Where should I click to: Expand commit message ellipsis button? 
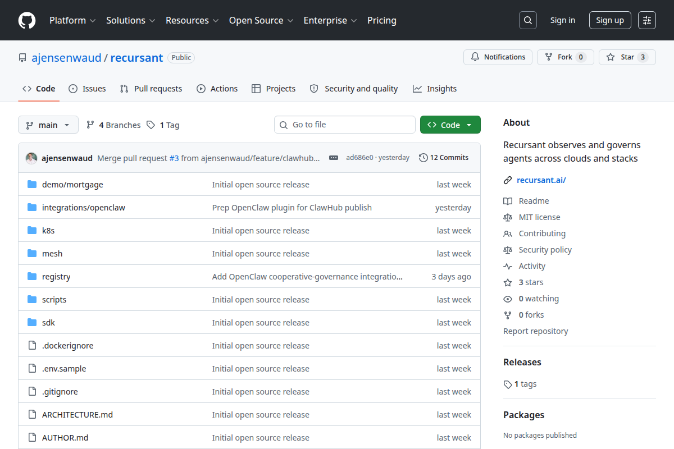coord(334,158)
